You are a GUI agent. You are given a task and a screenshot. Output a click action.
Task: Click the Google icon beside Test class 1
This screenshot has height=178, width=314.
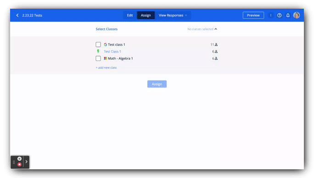pyautogui.click(x=105, y=44)
